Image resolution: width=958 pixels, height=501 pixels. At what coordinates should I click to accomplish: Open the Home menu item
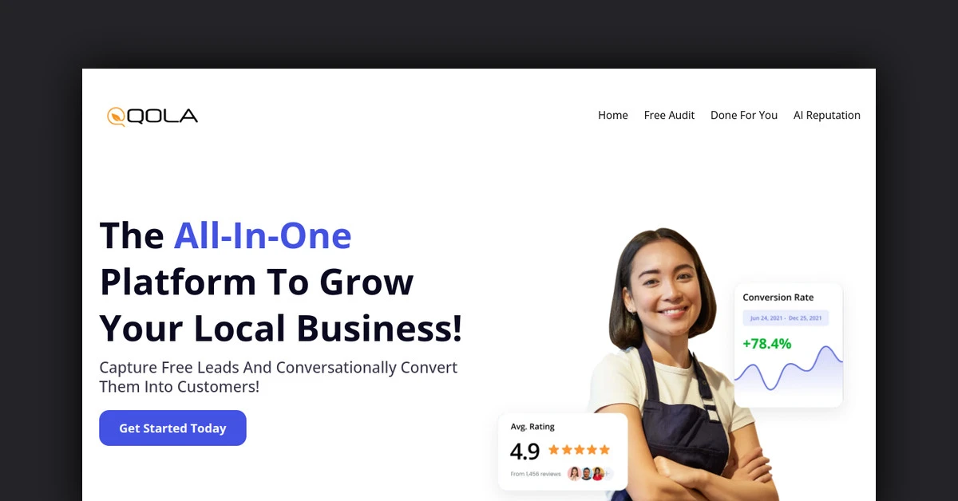click(613, 115)
